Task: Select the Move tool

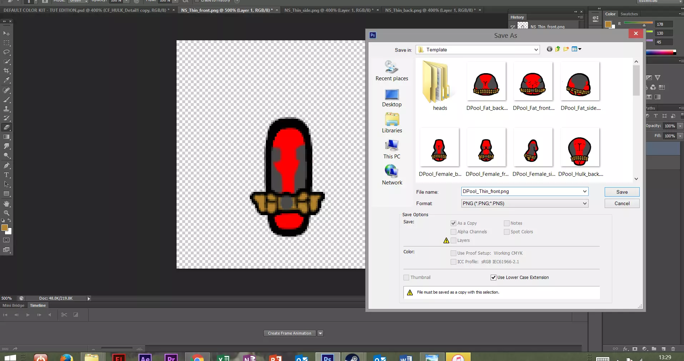Action: click(x=6, y=33)
